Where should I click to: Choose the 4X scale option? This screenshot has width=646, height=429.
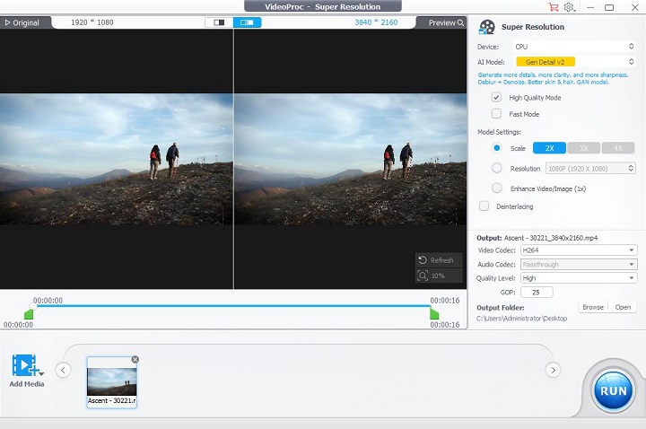(x=617, y=148)
